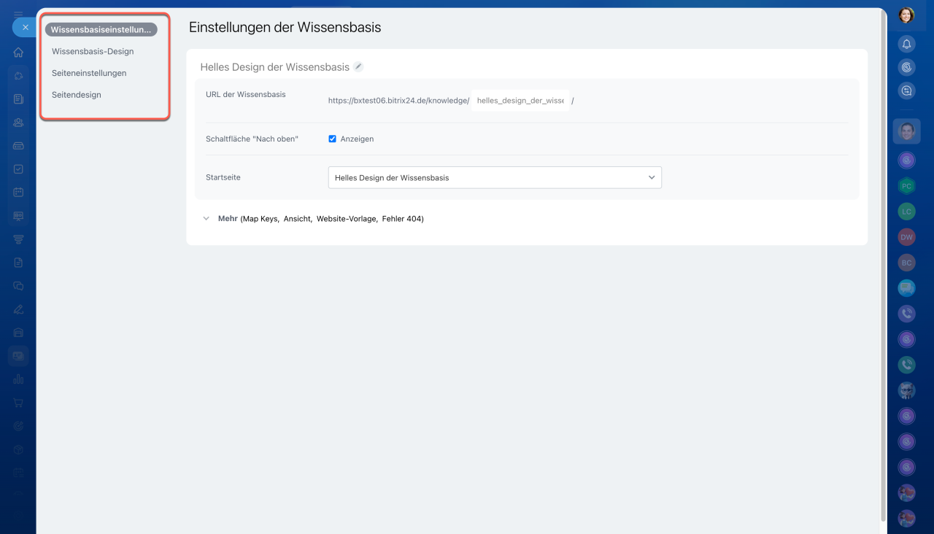This screenshot has width=934, height=534.
Task: Click the "URL der Wissensbasis" label
Action: click(246, 94)
